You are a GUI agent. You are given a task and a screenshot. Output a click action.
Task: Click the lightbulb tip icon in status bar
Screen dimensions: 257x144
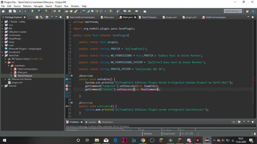[x=255, y=134]
